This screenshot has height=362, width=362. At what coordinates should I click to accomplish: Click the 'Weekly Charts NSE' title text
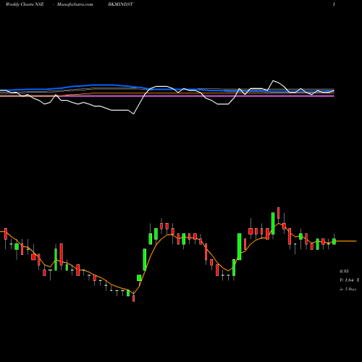click(25, 4)
